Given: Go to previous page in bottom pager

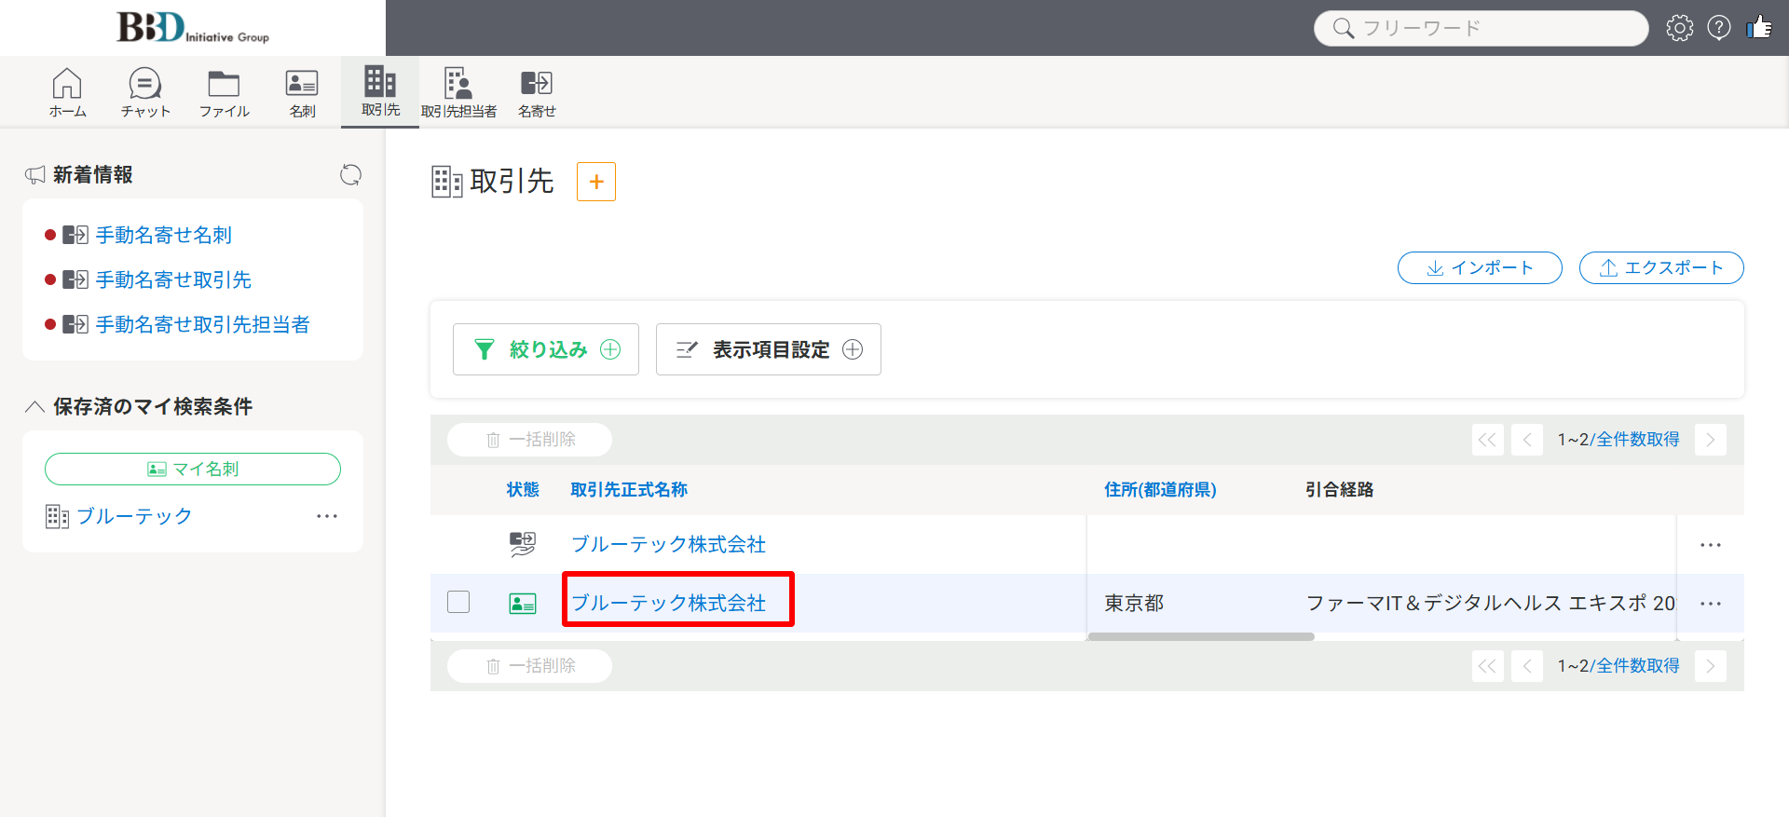Looking at the screenshot, I should coord(1527,666).
